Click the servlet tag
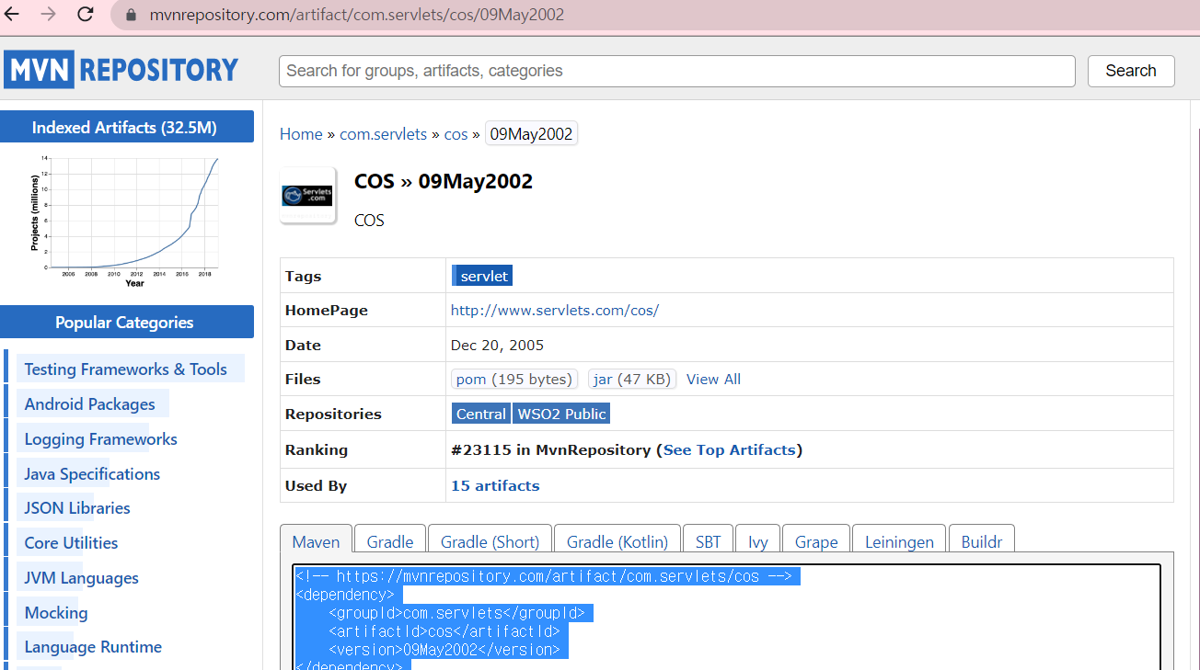This screenshot has height=670, width=1200. point(481,276)
